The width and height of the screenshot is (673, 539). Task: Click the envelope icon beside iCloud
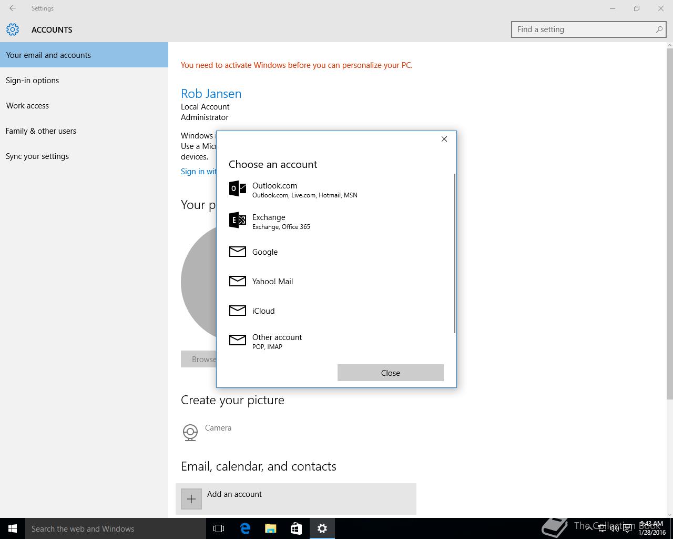coord(238,311)
